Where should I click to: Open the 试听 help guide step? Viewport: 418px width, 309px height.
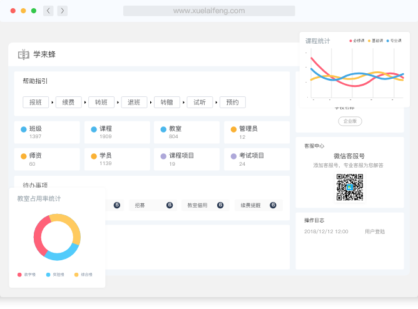[200, 103]
